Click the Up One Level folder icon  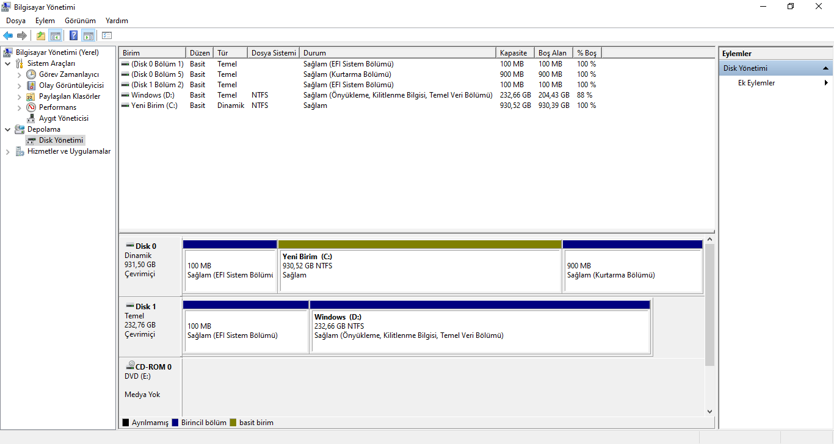coord(40,35)
